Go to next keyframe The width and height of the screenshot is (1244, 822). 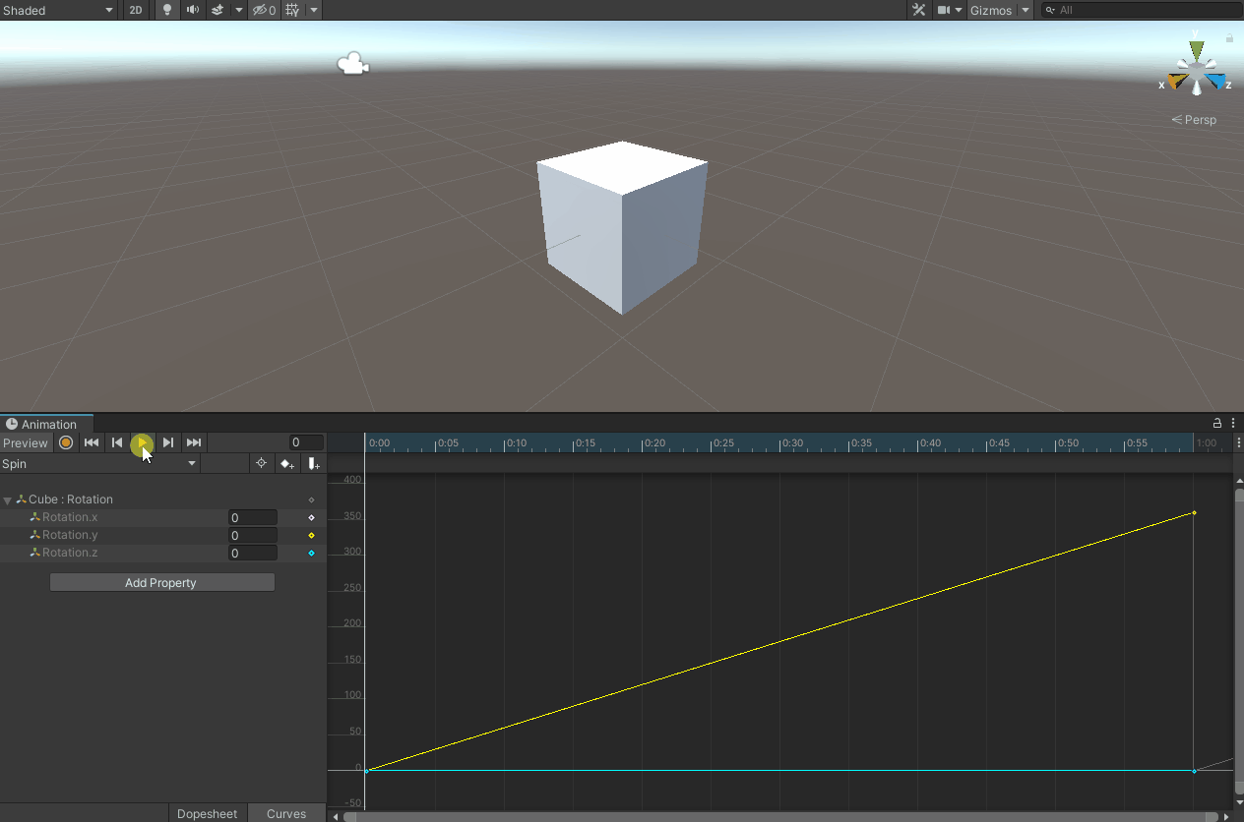[x=168, y=443]
